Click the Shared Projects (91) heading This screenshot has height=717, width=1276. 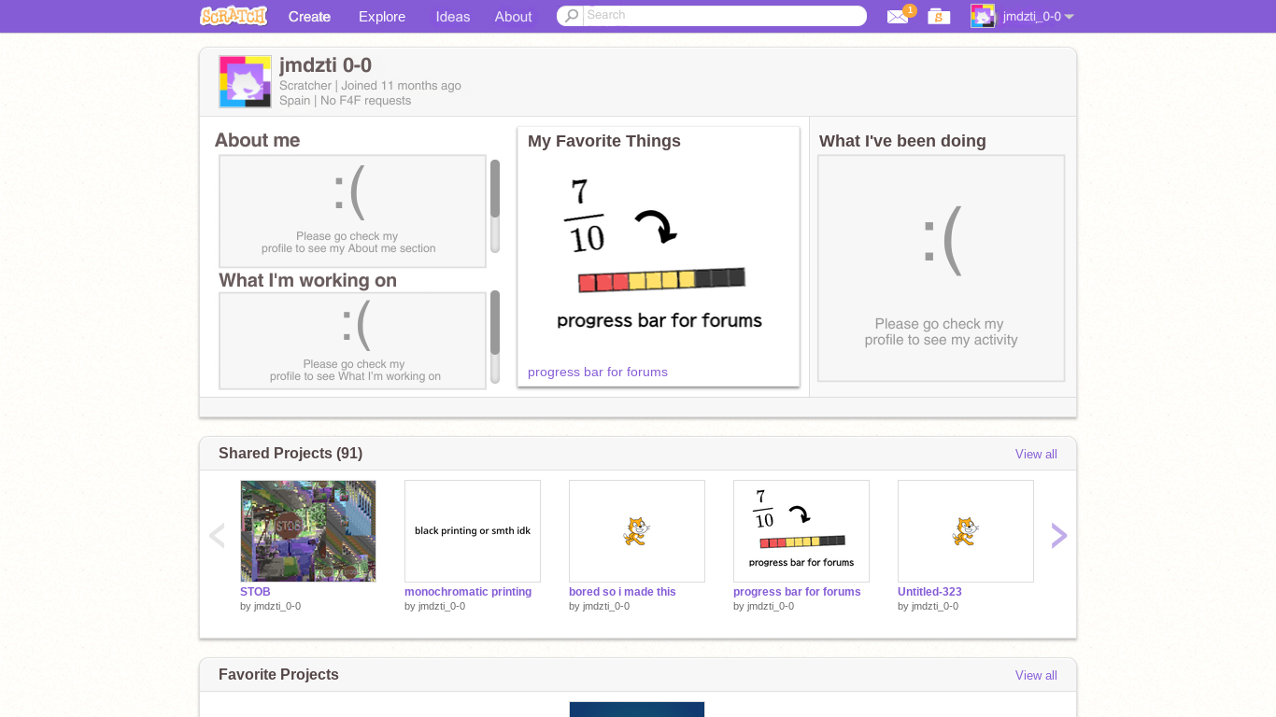(x=291, y=453)
